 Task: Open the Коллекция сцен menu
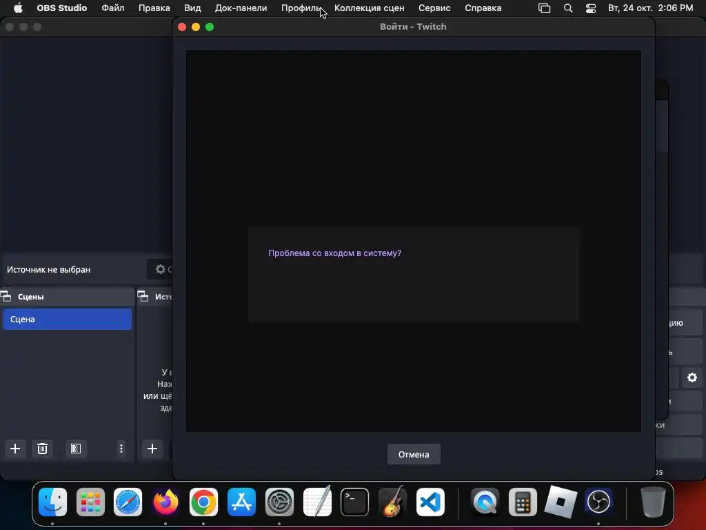pyautogui.click(x=370, y=8)
